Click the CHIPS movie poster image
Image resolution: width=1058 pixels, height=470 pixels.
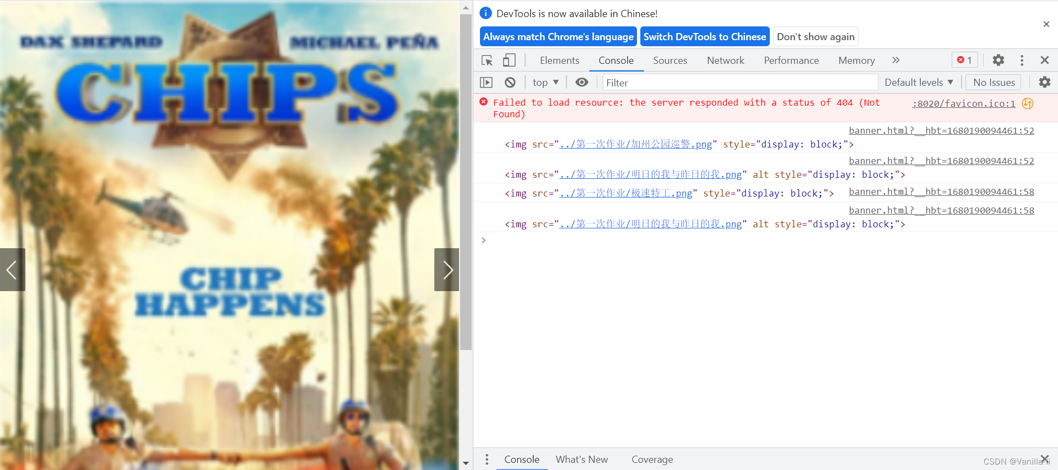point(229,235)
